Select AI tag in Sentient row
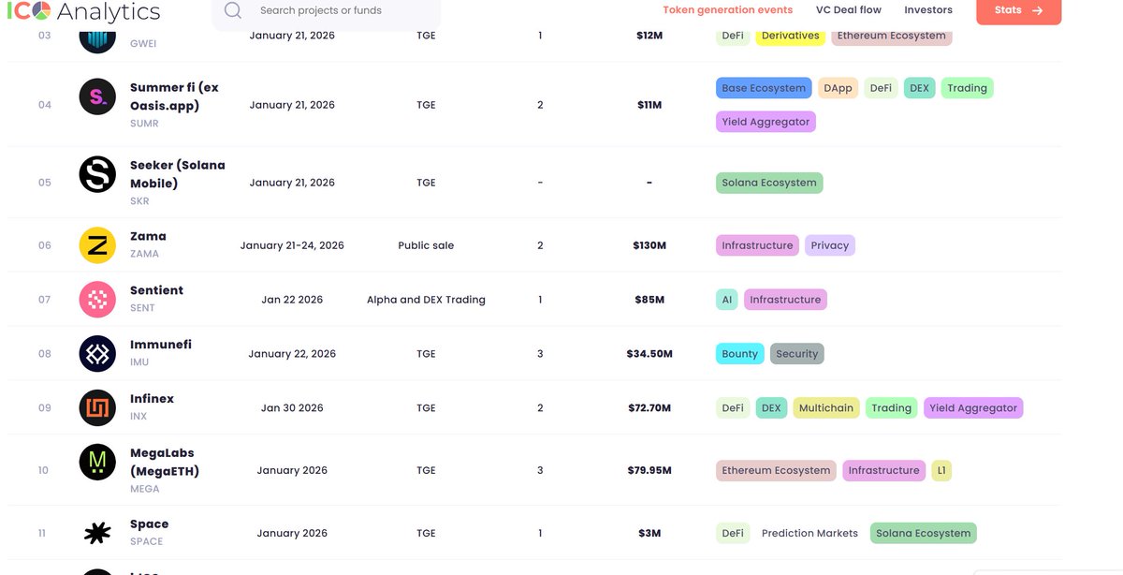The height and width of the screenshot is (575, 1123). pyautogui.click(x=727, y=300)
